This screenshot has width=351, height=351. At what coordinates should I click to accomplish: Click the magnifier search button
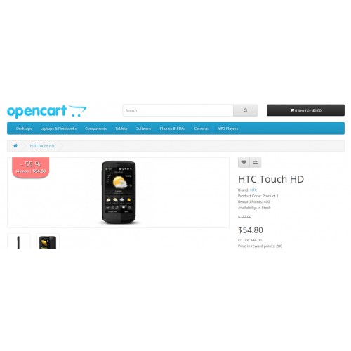(246, 110)
